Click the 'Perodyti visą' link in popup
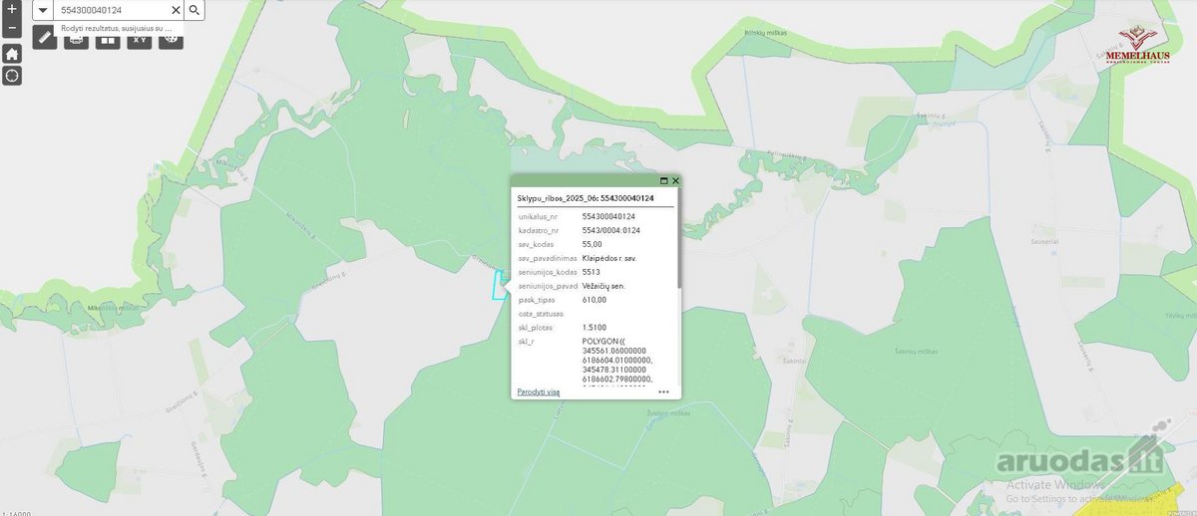This screenshot has height=516, width=1197. pos(539,391)
